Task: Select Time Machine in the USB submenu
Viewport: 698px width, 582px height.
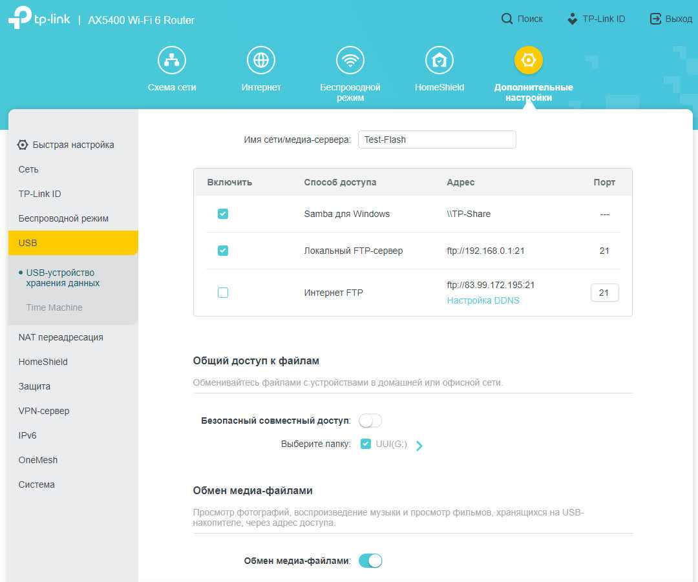Action: pyautogui.click(x=54, y=307)
